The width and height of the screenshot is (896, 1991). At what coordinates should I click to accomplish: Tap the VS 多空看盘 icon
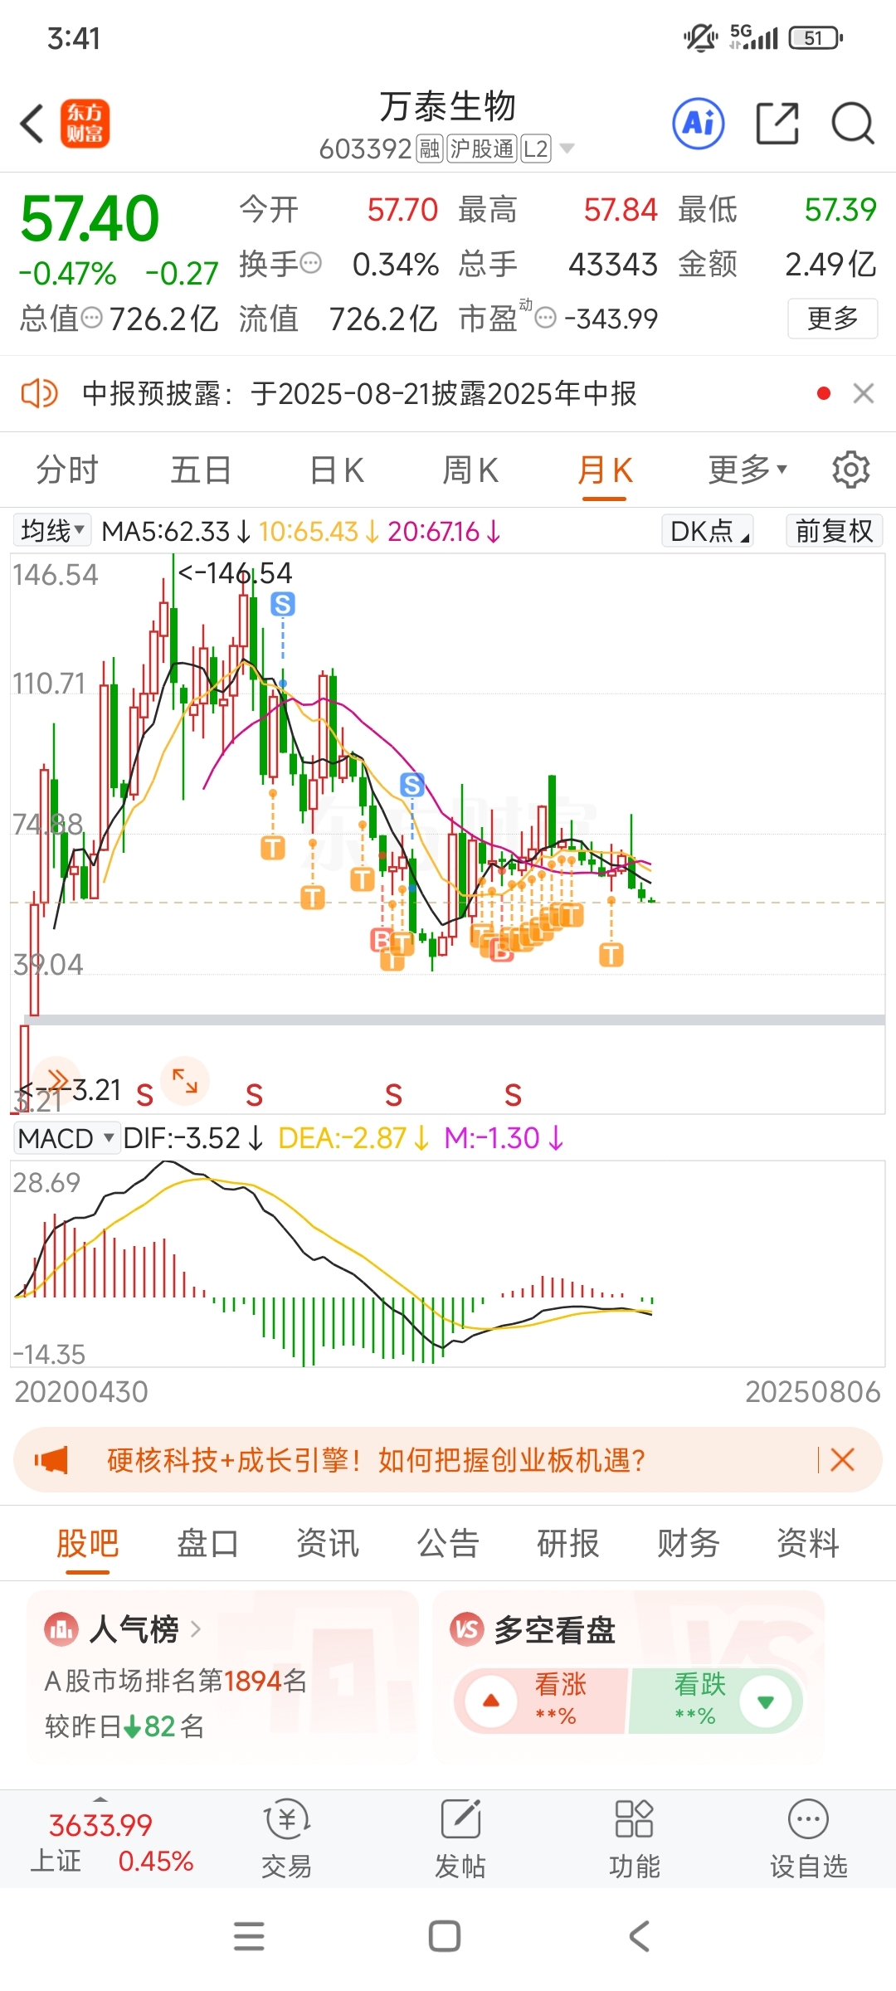tap(467, 1630)
